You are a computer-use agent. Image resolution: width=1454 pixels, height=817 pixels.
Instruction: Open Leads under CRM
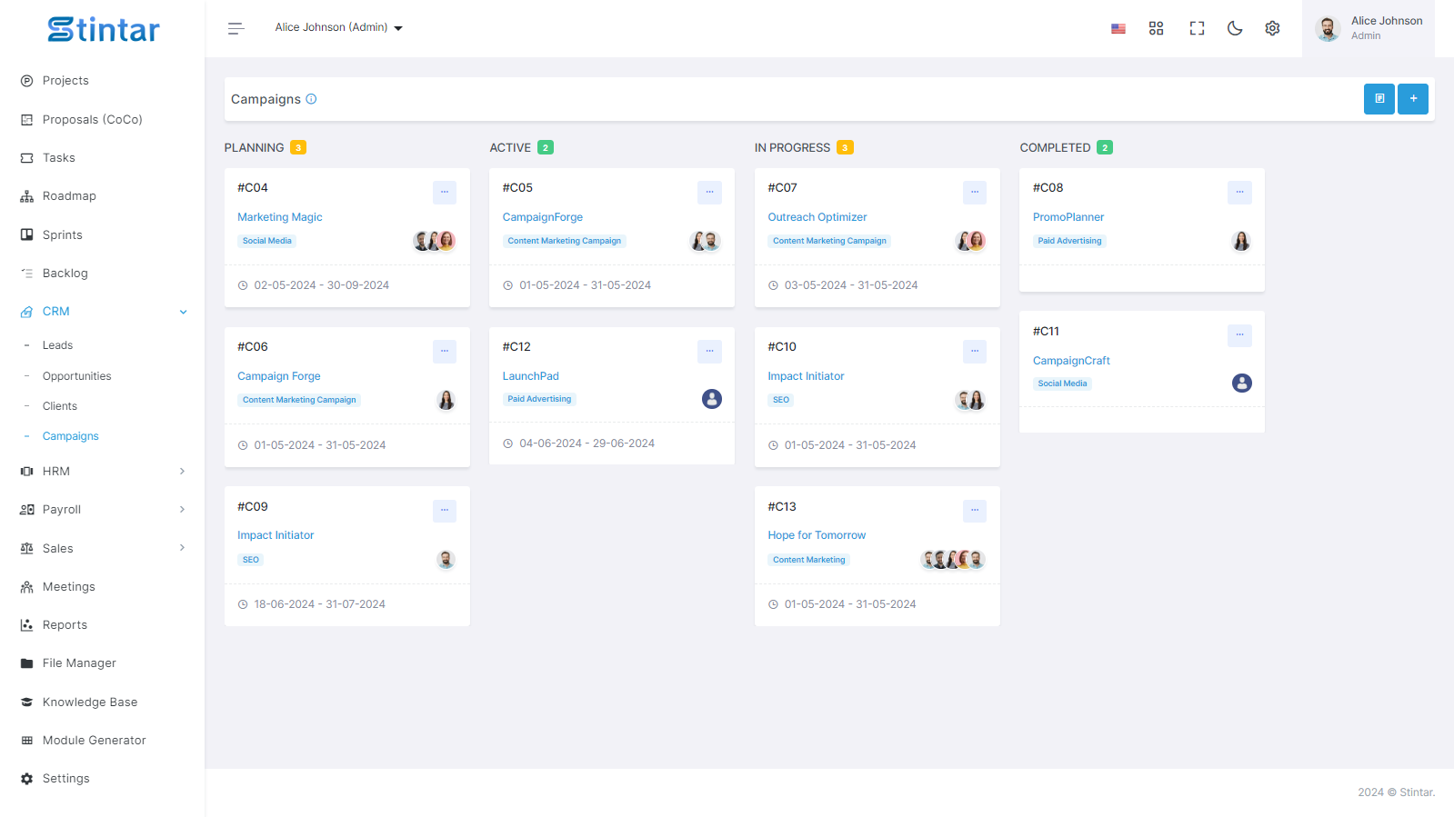pyautogui.click(x=57, y=345)
